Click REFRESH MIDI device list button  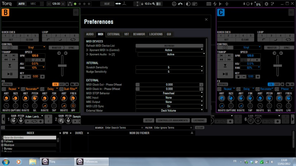point(169,46)
